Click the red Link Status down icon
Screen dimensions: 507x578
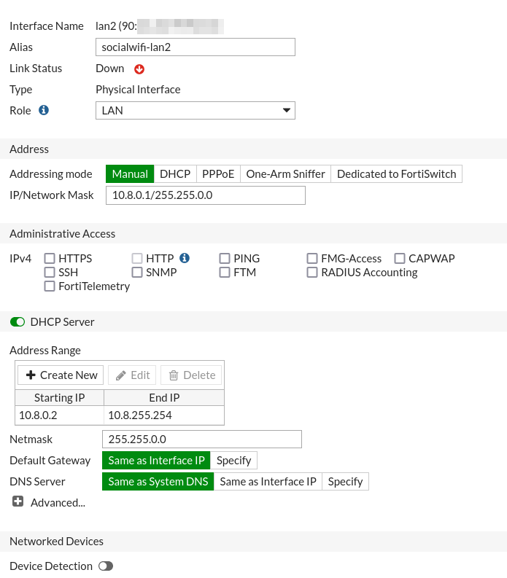tap(139, 69)
